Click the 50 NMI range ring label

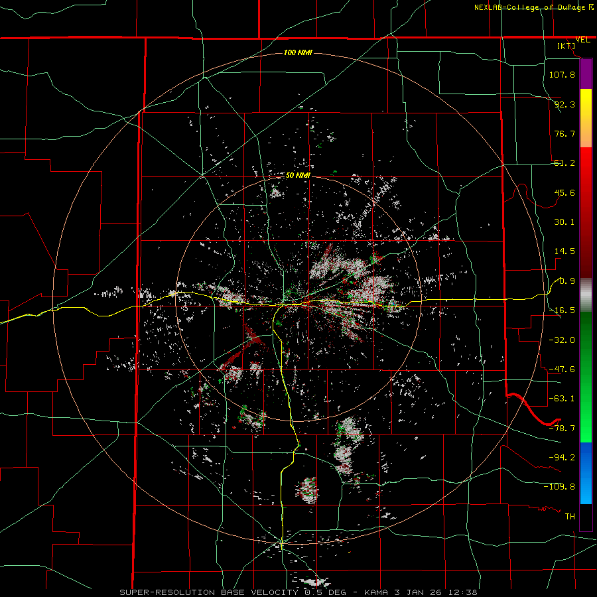point(298,176)
